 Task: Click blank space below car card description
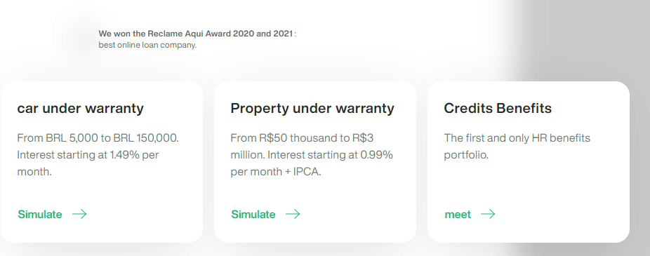pos(102,193)
